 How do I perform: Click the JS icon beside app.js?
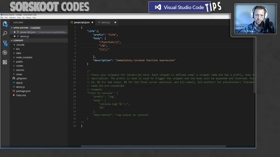point(14,82)
